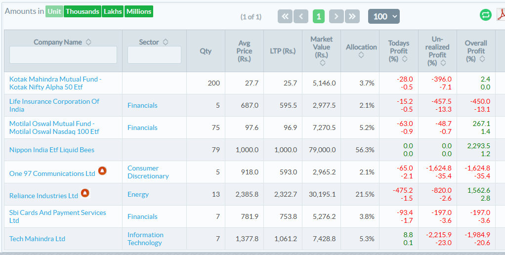The image size is (505, 255).
Task: Switch amounts to Lakhs
Action: click(113, 11)
